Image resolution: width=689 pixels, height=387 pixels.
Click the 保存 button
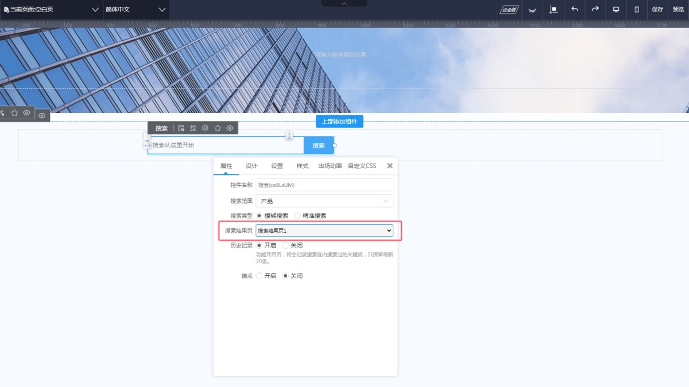(x=657, y=9)
